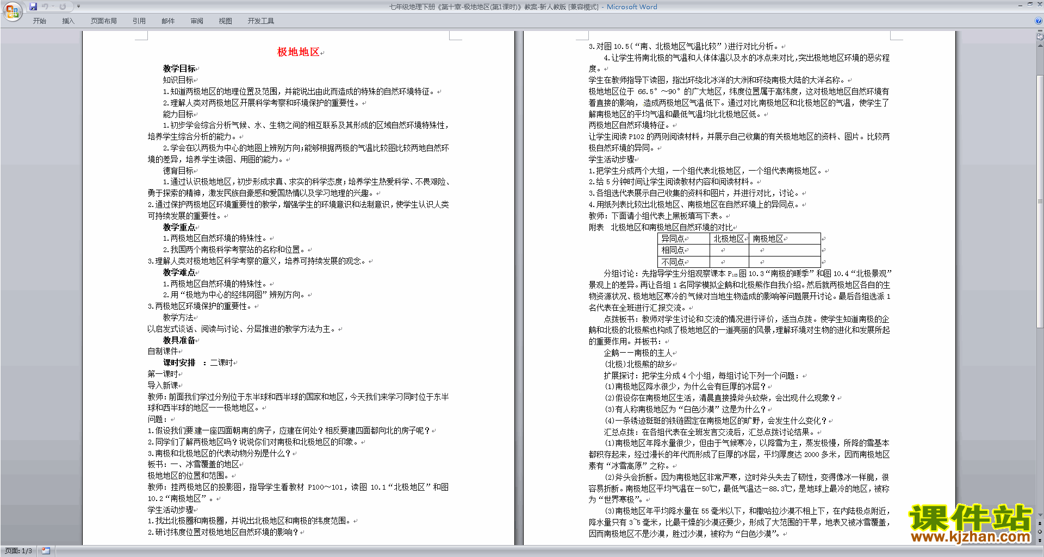The height and width of the screenshot is (557, 1044).
Task: Click the empty cell under 北极地区 in 相同点 row
Action: (x=729, y=250)
